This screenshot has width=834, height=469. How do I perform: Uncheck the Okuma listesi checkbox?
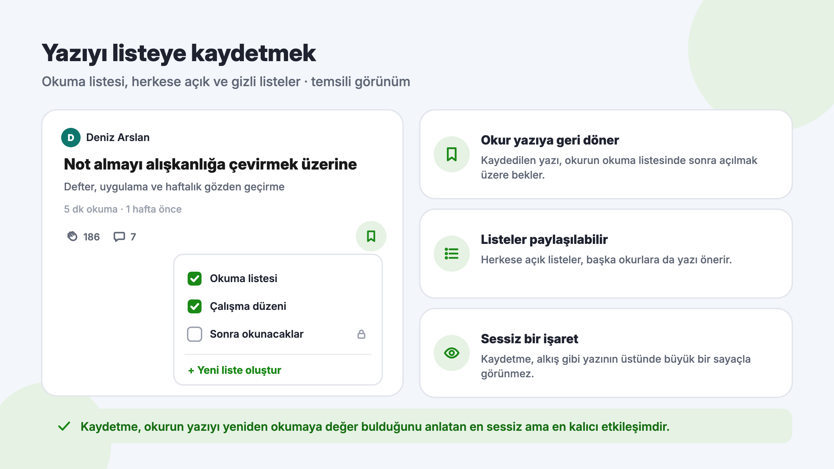click(195, 279)
